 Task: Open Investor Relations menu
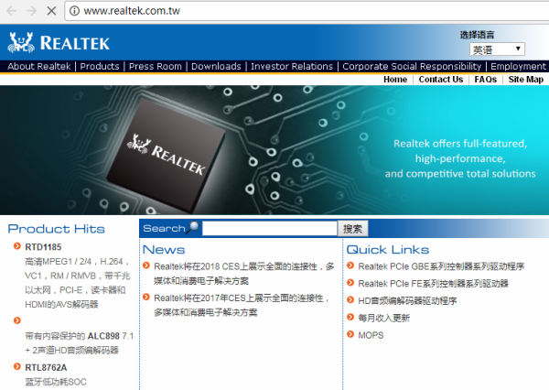(x=292, y=66)
